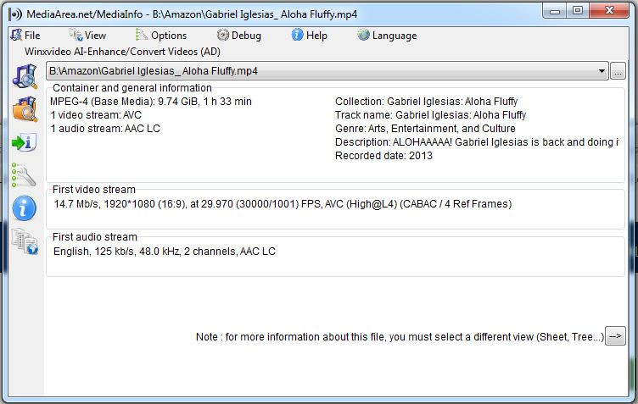This screenshot has width=638, height=404.
Task: Maximize the MediaInfo window
Action: click(578, 11)
